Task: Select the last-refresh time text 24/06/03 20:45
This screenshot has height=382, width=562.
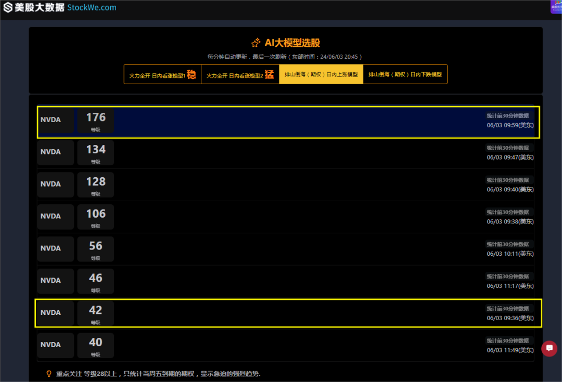Action: coord(339,57)
